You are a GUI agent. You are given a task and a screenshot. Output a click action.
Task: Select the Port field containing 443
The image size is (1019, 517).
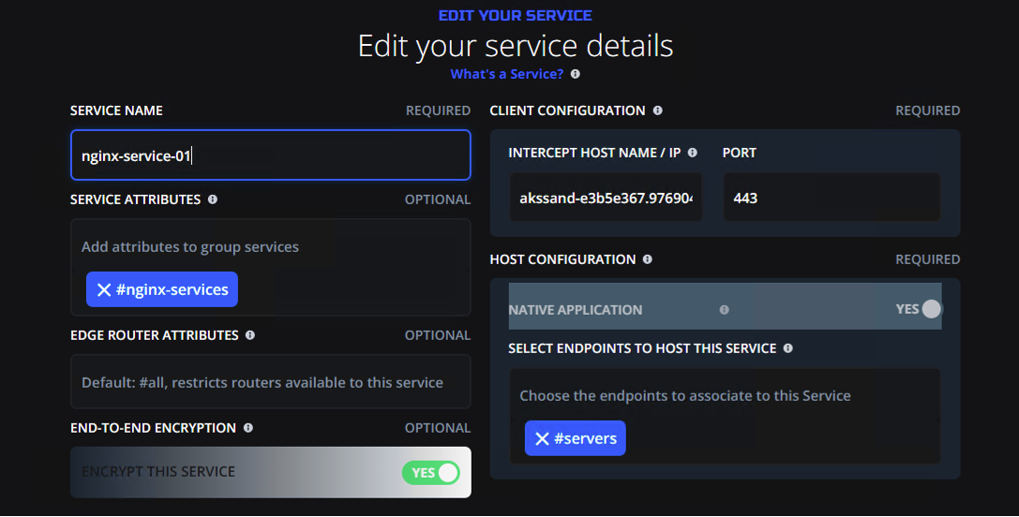tap(831, 198)
